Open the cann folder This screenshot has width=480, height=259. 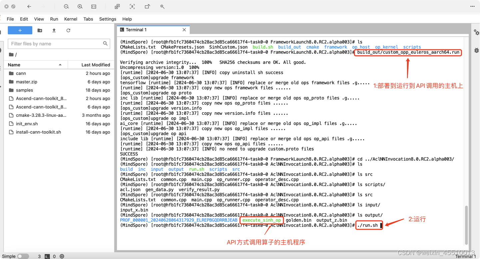point(59,73)
